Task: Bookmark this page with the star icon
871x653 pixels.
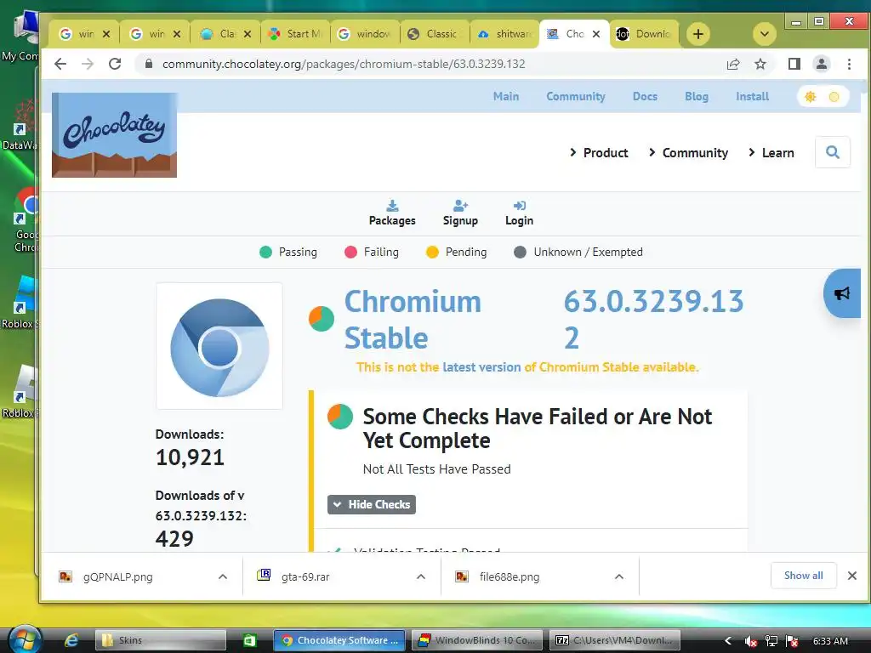Action: pyautogui.click(x=760, y=64)
